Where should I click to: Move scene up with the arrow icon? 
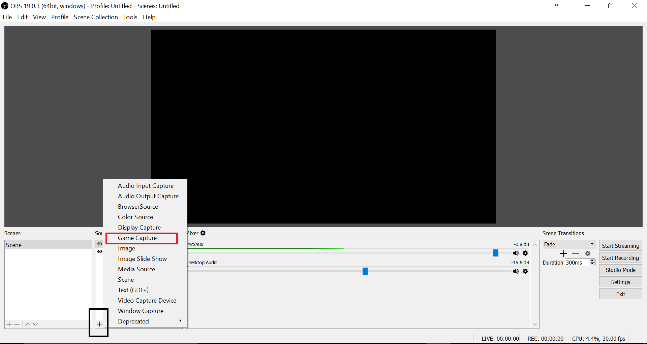[x=28, y=324]
